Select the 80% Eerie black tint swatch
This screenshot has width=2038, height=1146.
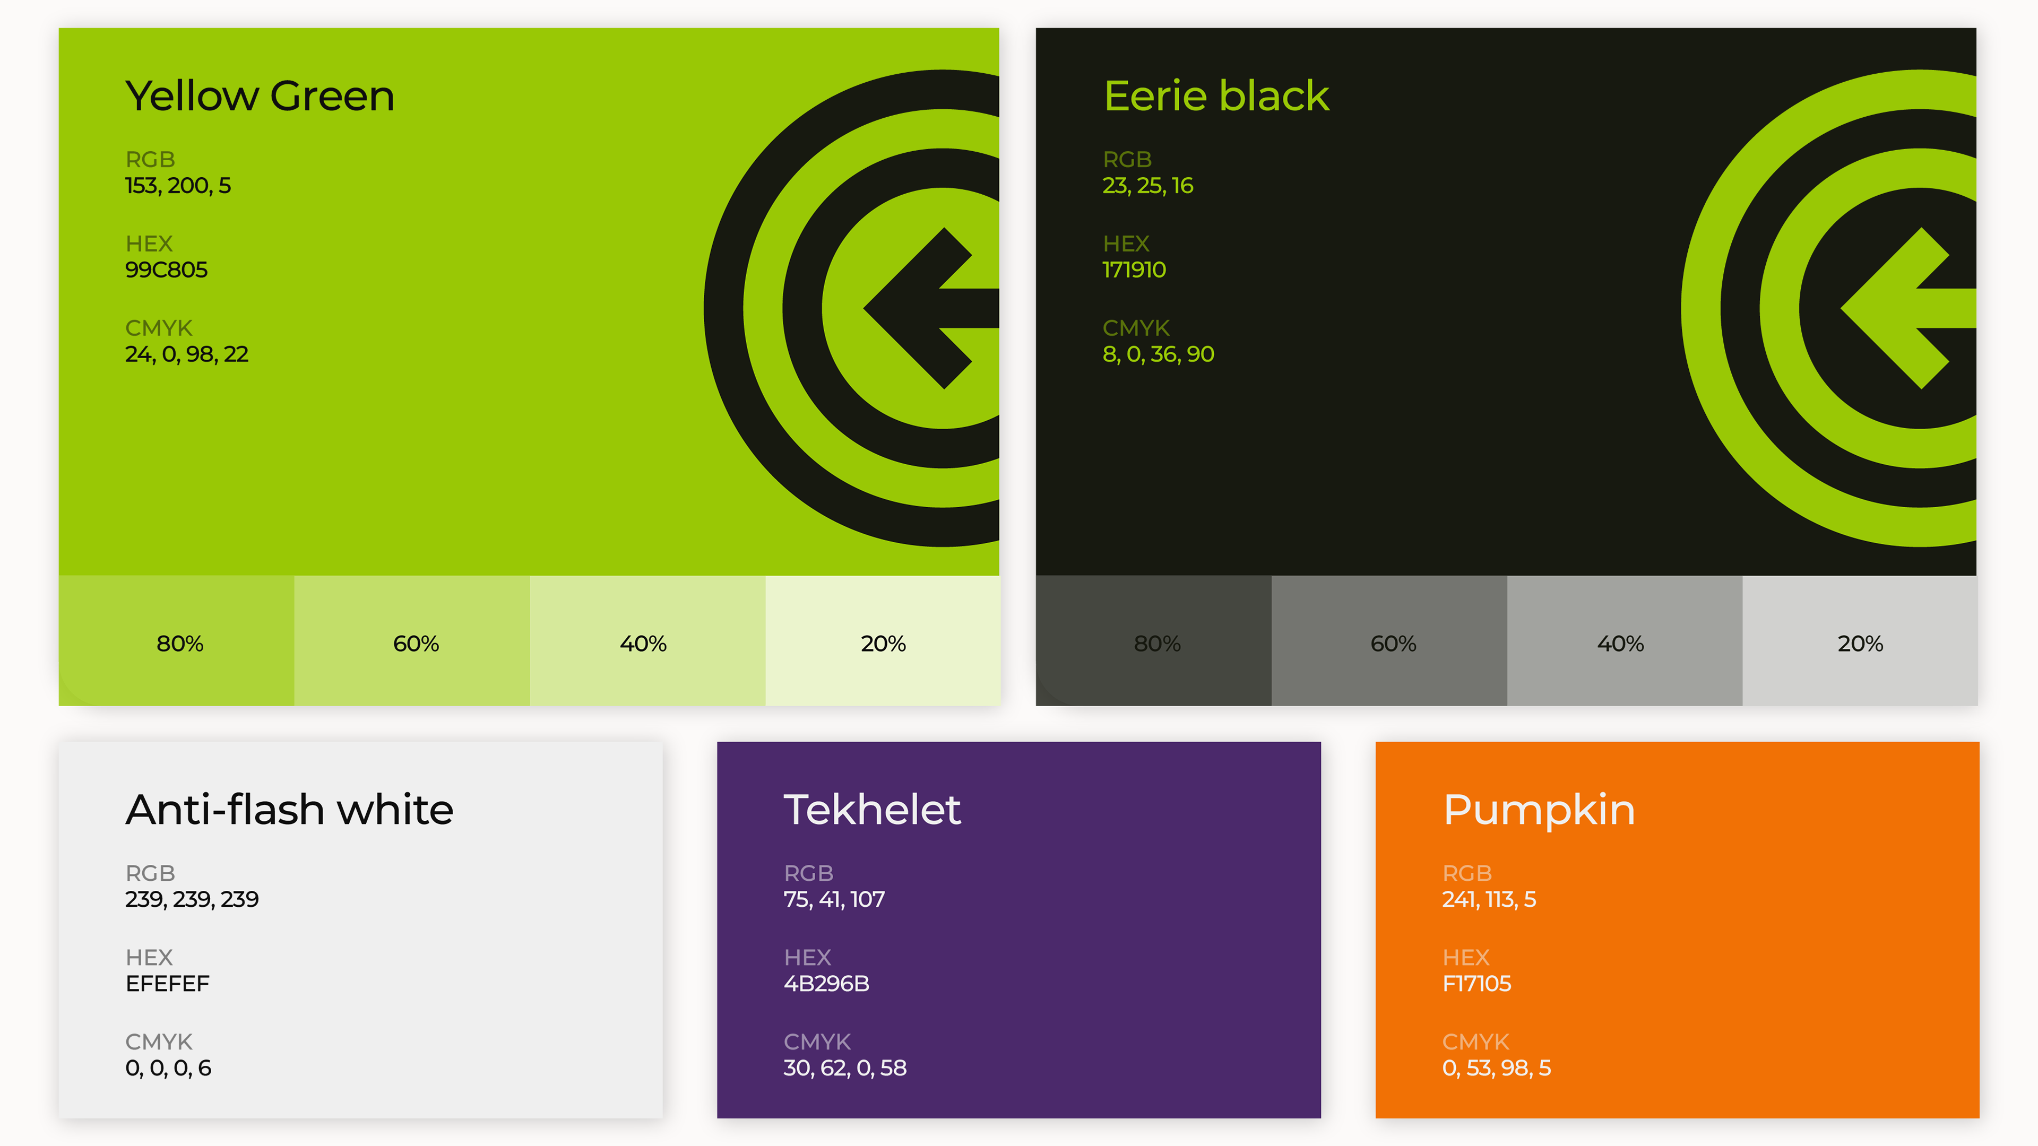click(1153, 640)
